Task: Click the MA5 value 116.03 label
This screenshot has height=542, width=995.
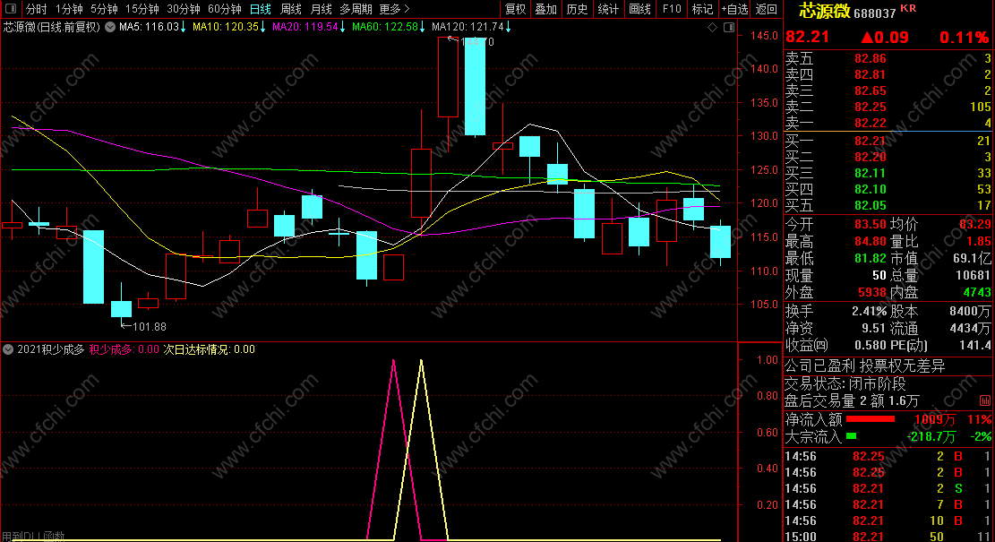Action: [152, 27]
